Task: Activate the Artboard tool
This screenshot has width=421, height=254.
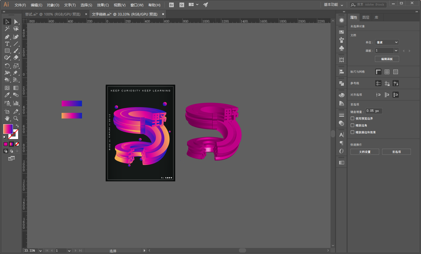Action: coord(7,111)
